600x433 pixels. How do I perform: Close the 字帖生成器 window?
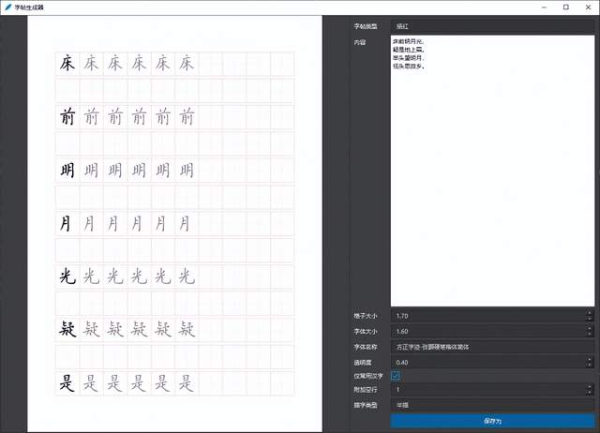pos(588,7)
